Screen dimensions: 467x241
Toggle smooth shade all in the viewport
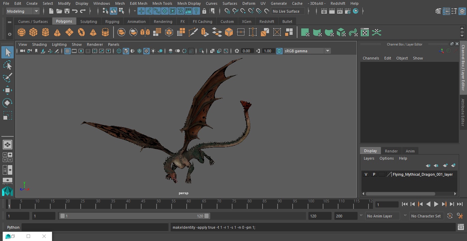pos(126,51)
